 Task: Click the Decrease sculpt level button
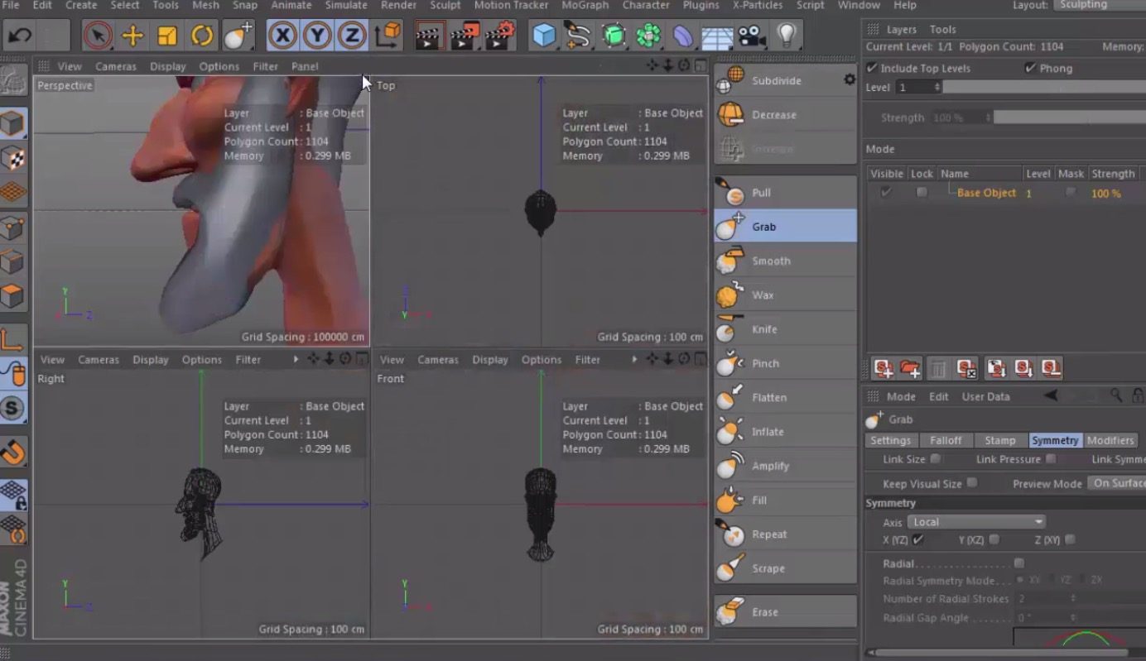point(785,114)
